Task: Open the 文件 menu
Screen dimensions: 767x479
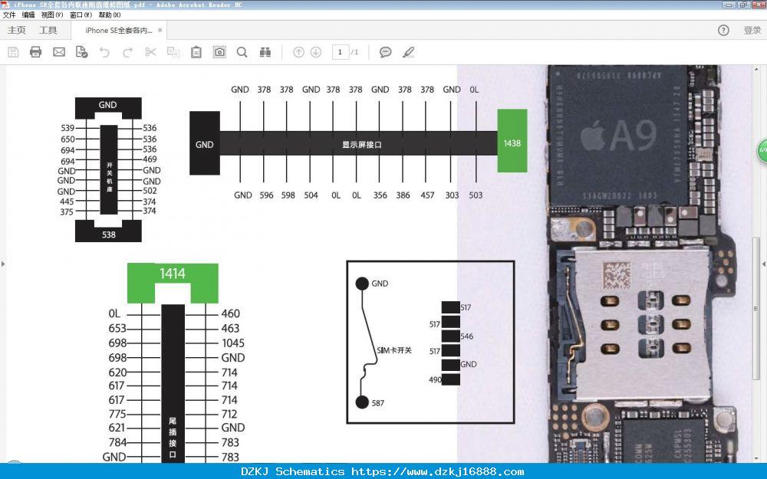Action: [x=8, y=15]
